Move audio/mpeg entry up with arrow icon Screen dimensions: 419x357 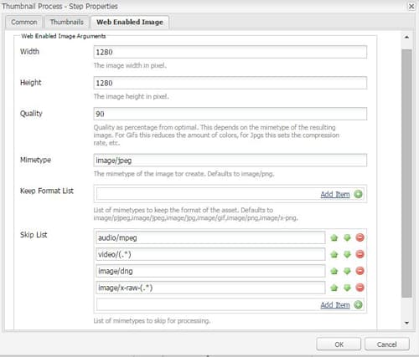coord(334,237)
